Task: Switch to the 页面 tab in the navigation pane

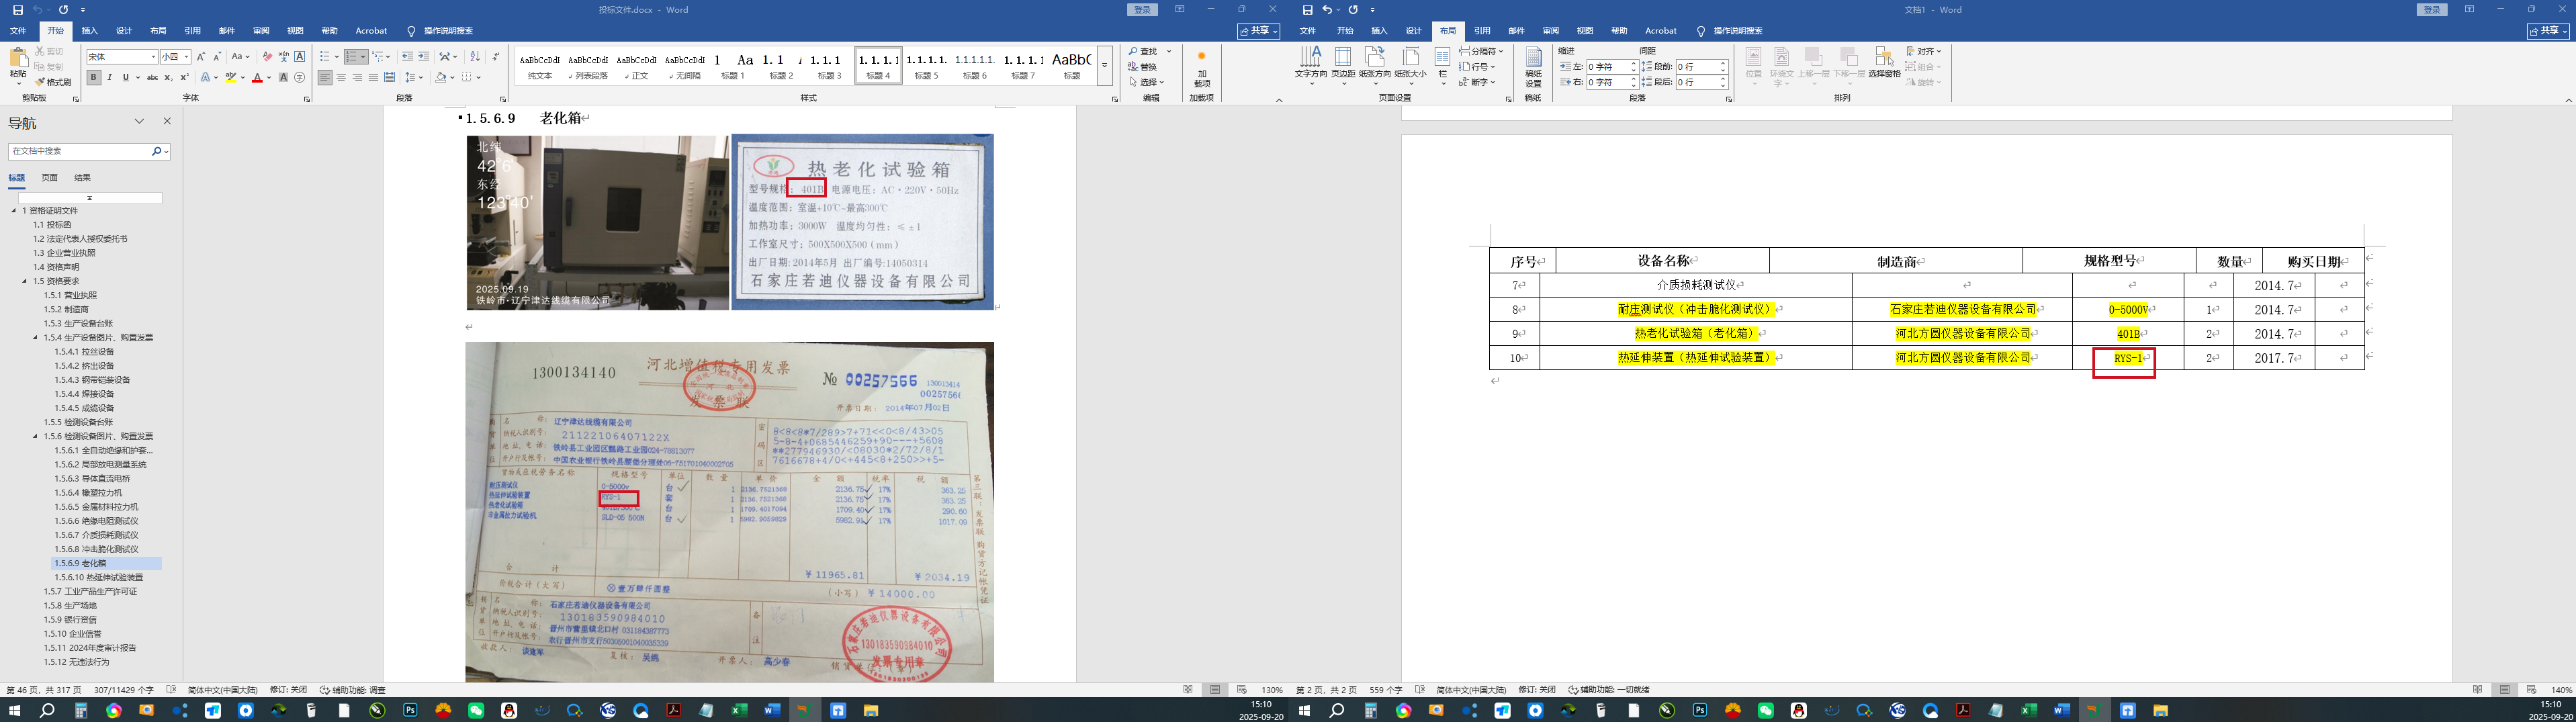Action: point(49,178)
